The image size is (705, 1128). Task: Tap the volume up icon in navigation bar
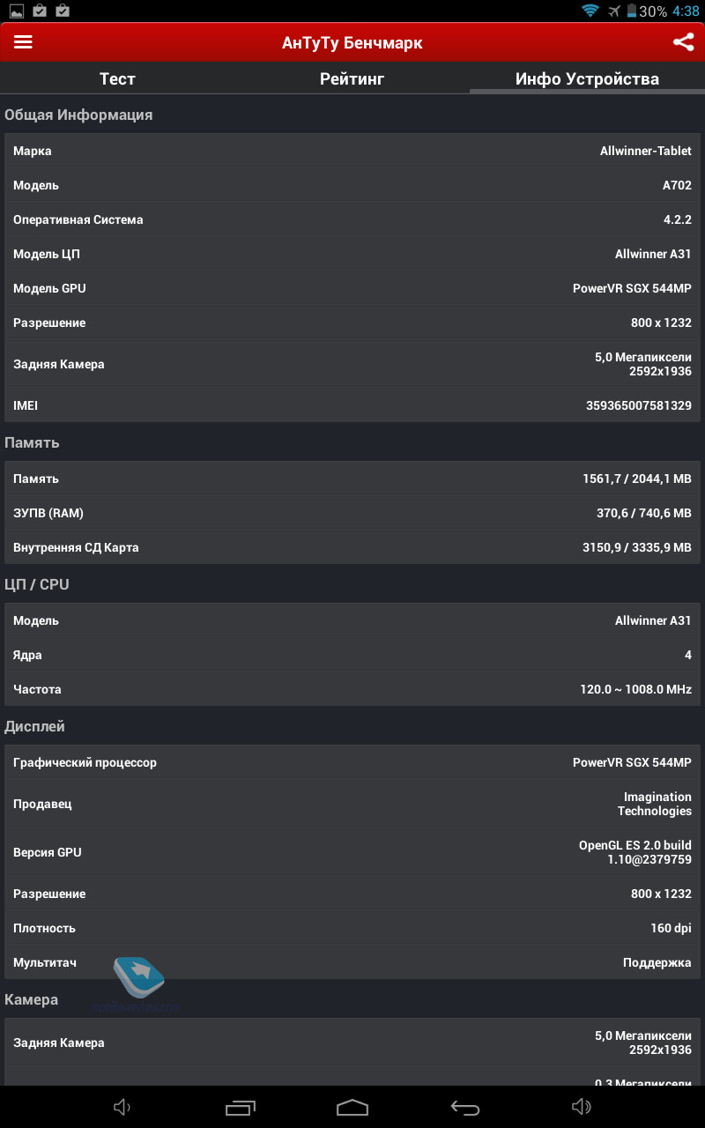pos(581,1108)
